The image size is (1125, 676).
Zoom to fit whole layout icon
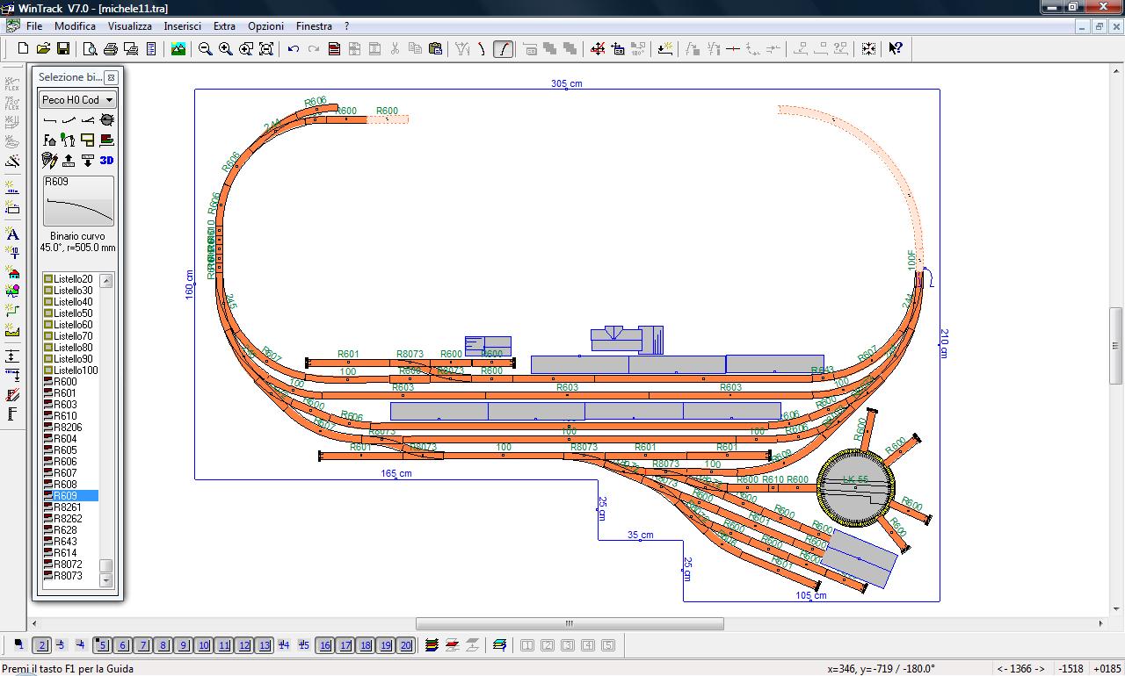(266, 49)
